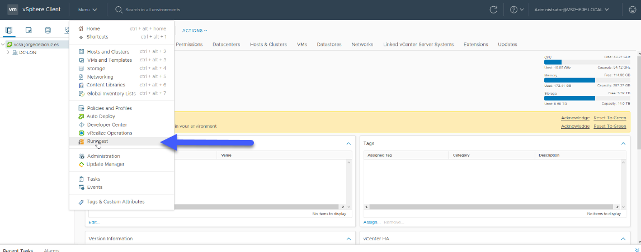This screenshot has height=252, width=641.
Task: Switch to the Extensions tab
Action: 476,45
